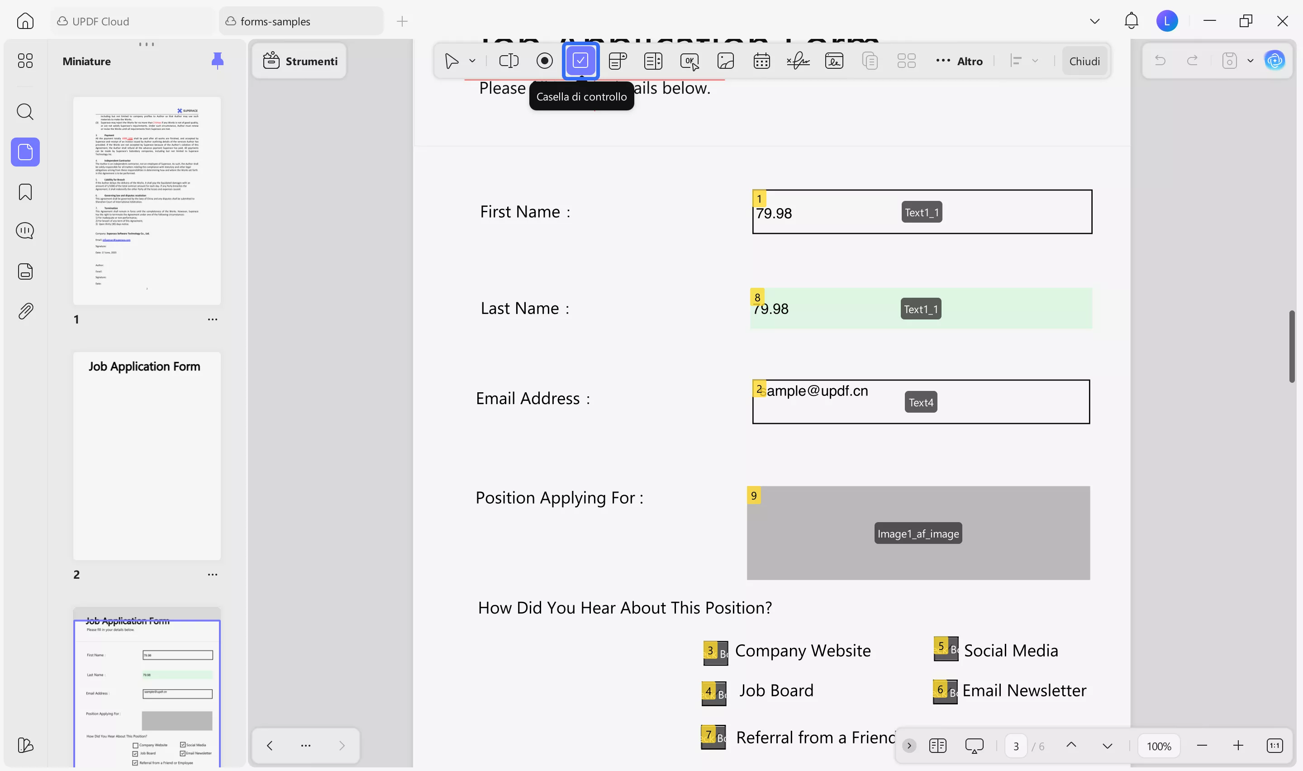1303x771 pixels.
Task: Check the Social Media checkbox
Action: click(946, 650)
